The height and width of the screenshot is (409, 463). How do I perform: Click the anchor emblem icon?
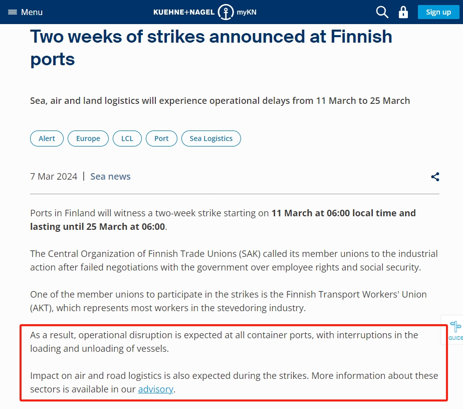(225, 12)
